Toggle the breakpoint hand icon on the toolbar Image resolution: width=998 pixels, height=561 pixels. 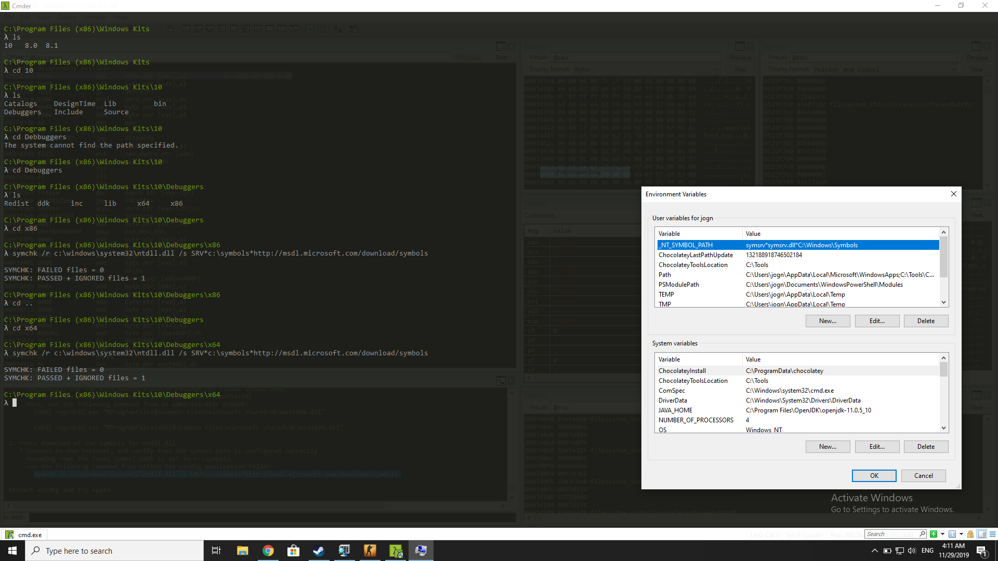pyautogui.click(x=169, y=29)
